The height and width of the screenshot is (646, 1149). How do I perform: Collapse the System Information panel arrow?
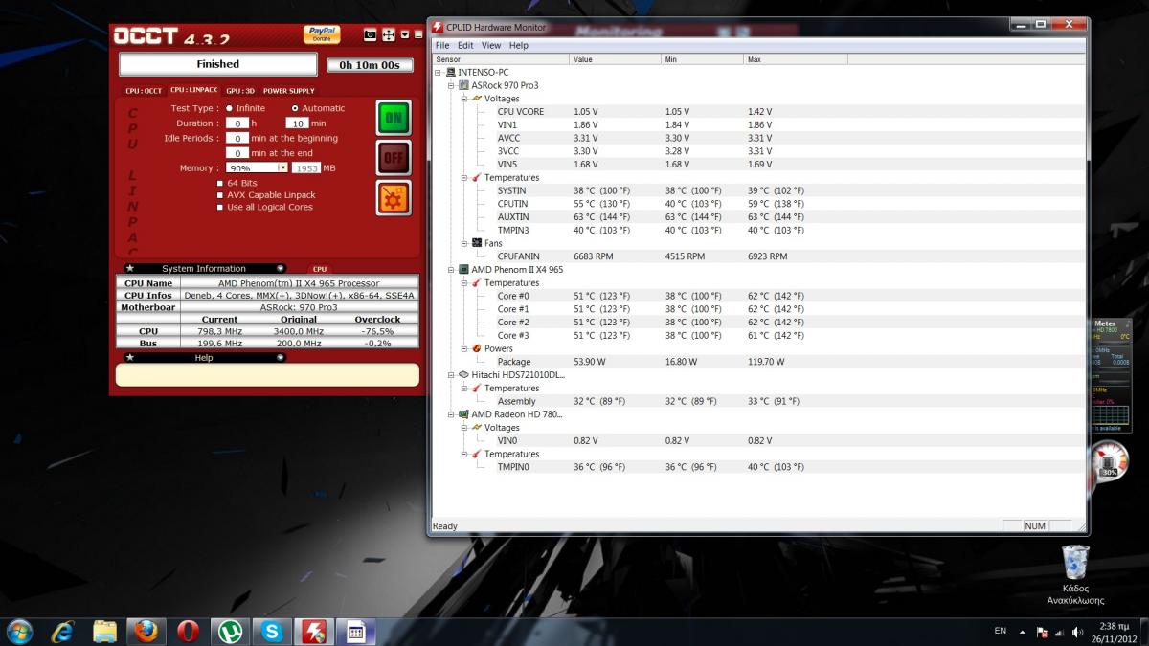(x=281, y=269)
